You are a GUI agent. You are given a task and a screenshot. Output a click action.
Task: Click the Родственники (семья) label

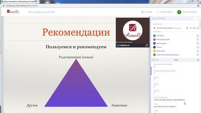(x=76, y=57)
